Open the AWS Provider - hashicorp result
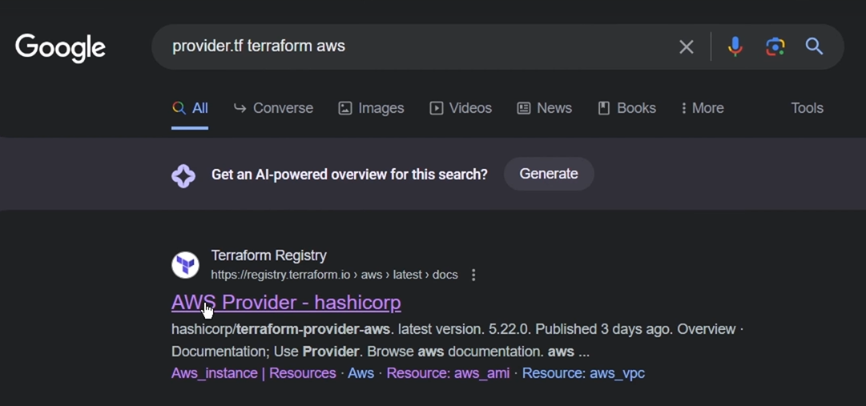 [x=286, y=303]
